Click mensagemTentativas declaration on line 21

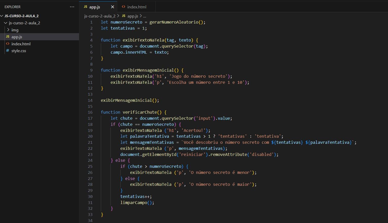coord(152,142)
